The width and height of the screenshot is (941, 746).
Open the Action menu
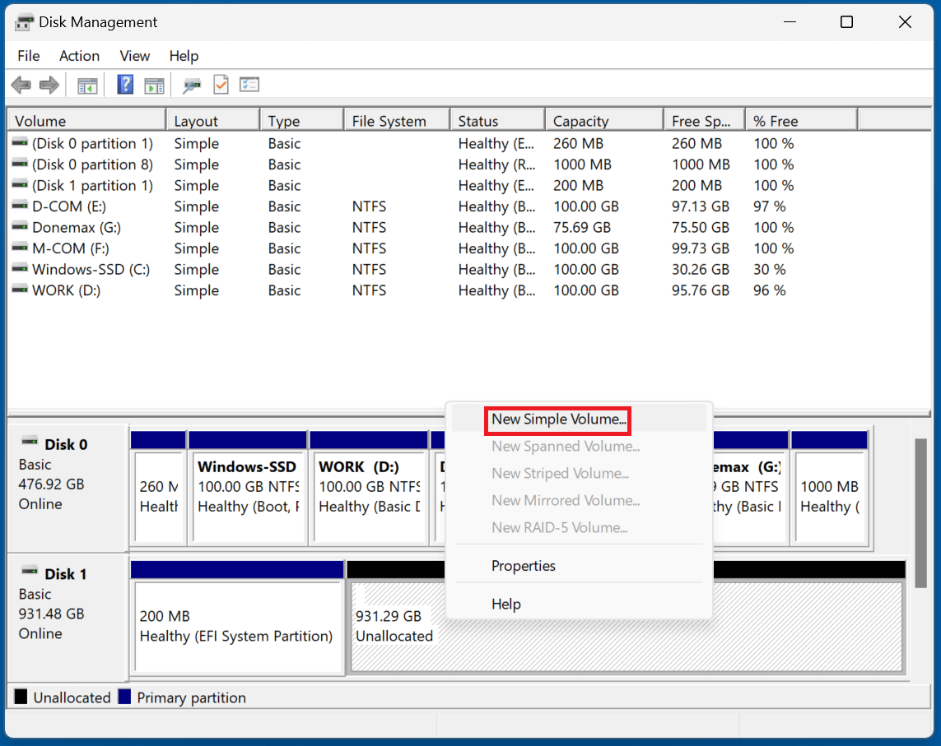pos(79,55)
